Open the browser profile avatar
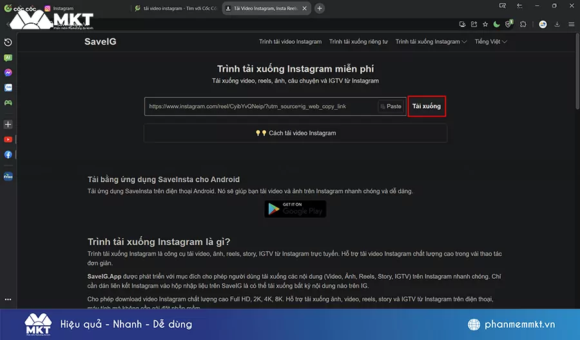The height and width of the screenshot is (340, 580). pos(543,24)
